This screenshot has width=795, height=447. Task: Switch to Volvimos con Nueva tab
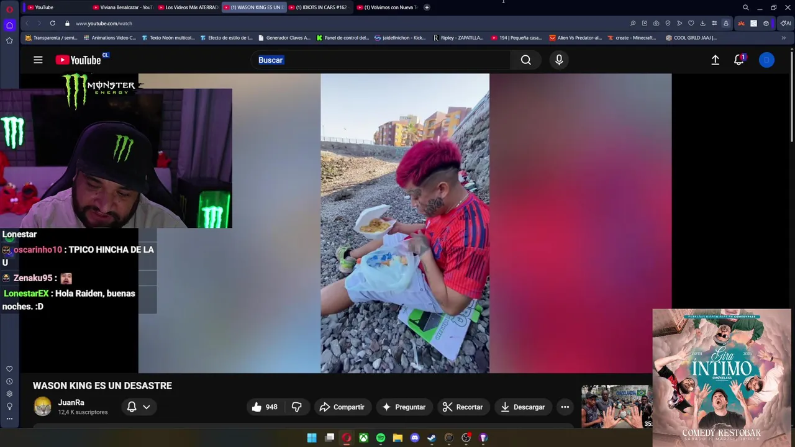[386, 7]
